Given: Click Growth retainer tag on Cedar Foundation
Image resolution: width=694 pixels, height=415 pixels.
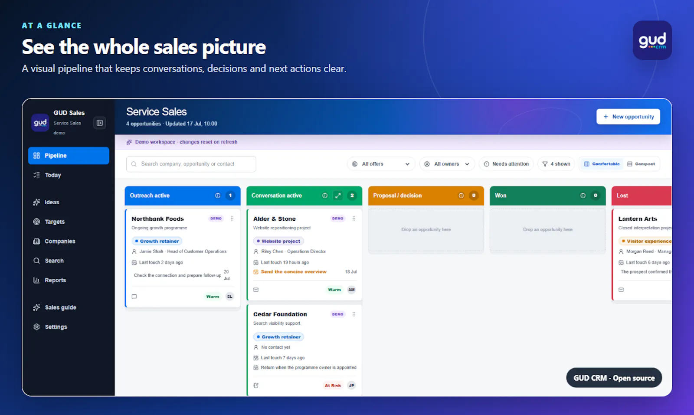Looking at the screenshot, I should [279, 337].
